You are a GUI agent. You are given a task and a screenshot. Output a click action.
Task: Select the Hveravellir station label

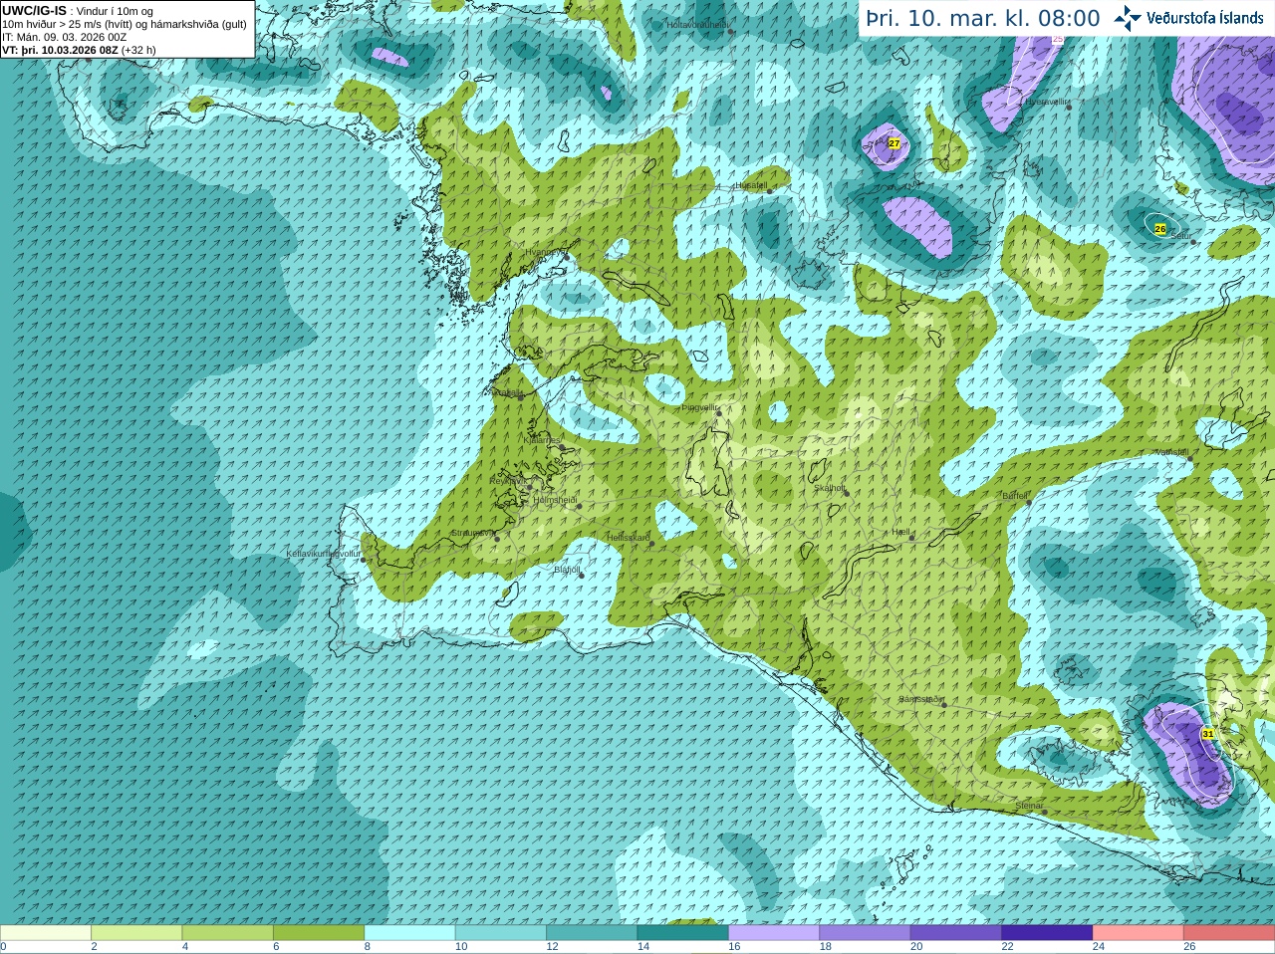click(1047, 102)
